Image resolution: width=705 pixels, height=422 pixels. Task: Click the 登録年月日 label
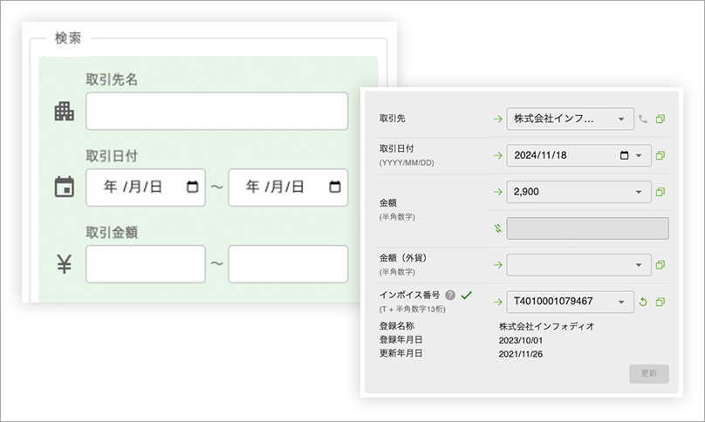[400, 340]
